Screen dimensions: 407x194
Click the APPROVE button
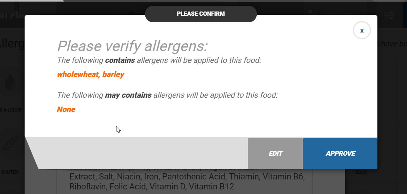click(340, 153)
